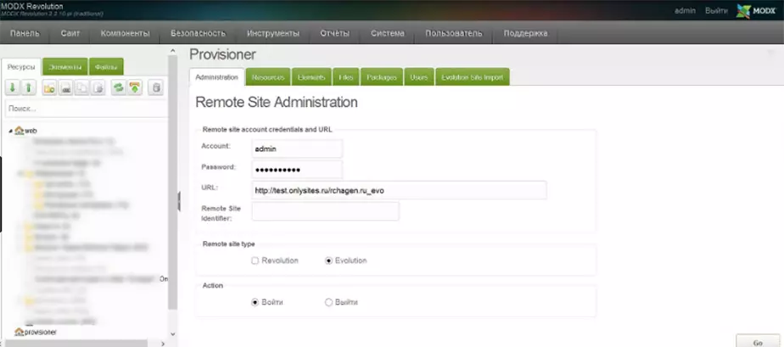Click the MODX logo
The height and width of the screenshot is (347, 784).
pyautogui.click(x=756, y=11)
